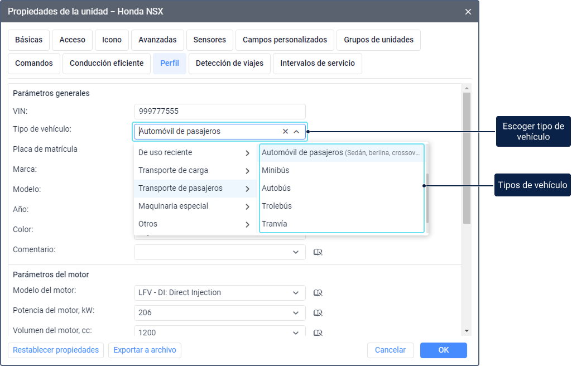Open the Detección de viajes tab
572x366 pixels.
[x=229, y=63]
